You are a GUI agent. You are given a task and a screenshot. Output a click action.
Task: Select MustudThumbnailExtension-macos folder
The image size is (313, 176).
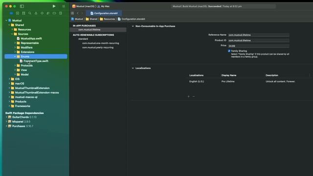click(37, 92)
